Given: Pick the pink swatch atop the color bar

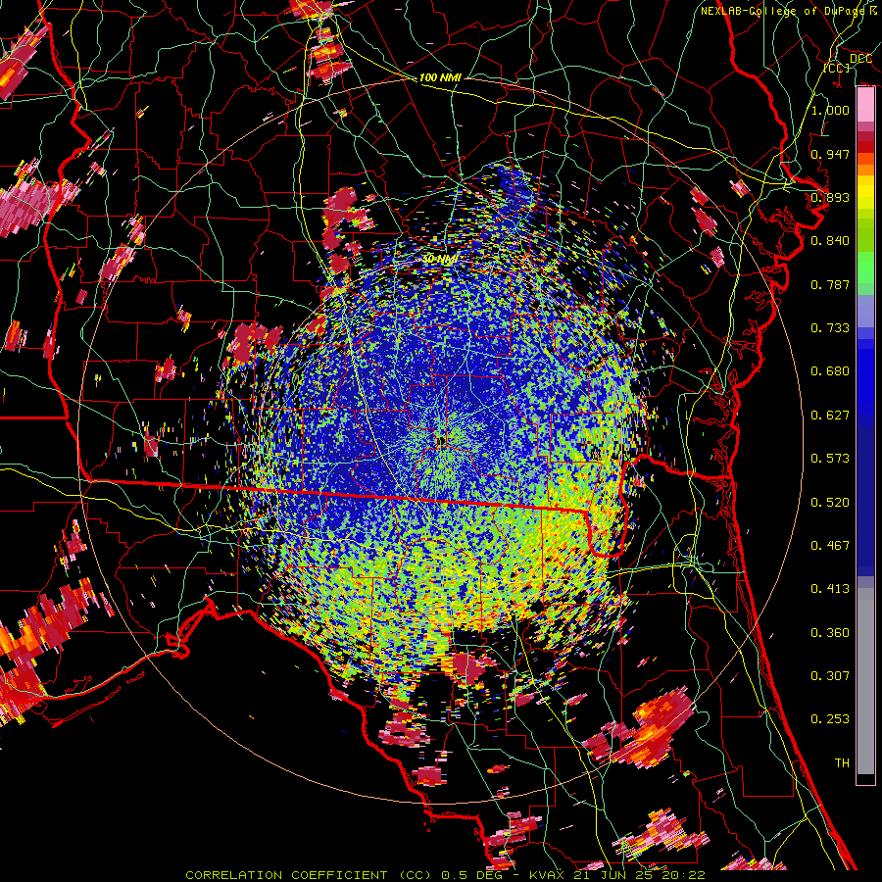Looking at the screenshot, I should coord(865,104).
